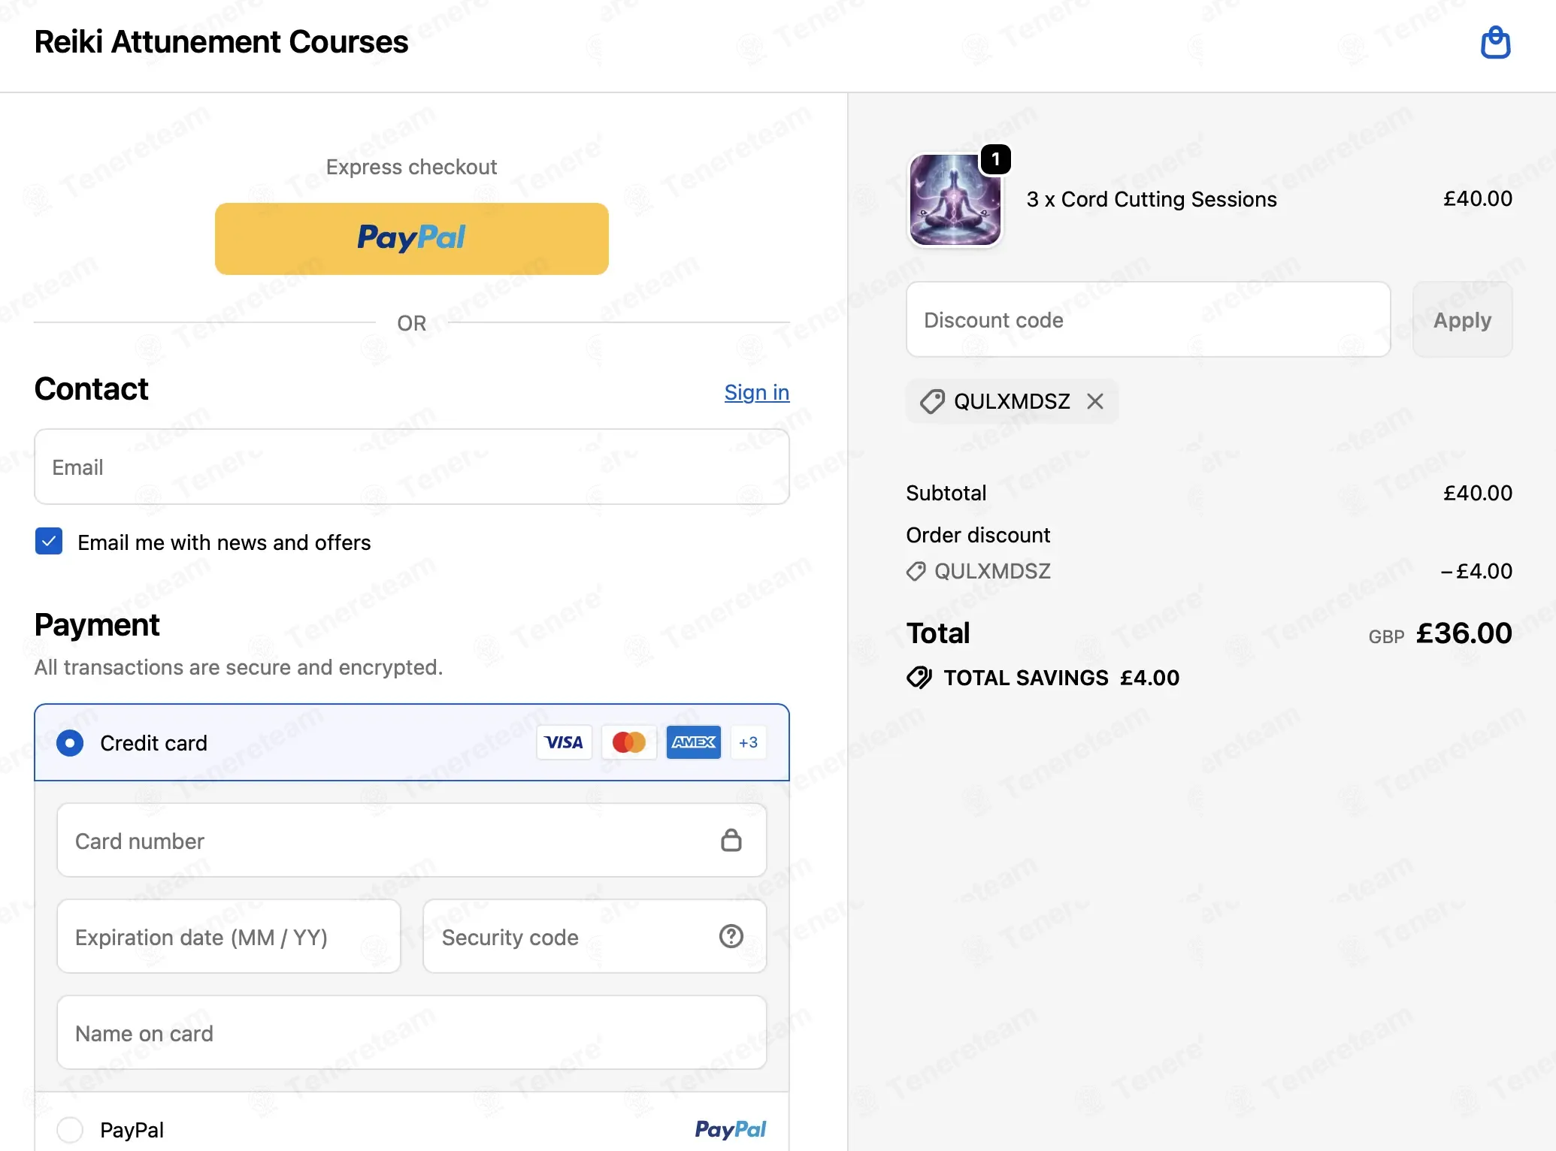Uncheck Email me with news and offers

(x=49, y=541)
